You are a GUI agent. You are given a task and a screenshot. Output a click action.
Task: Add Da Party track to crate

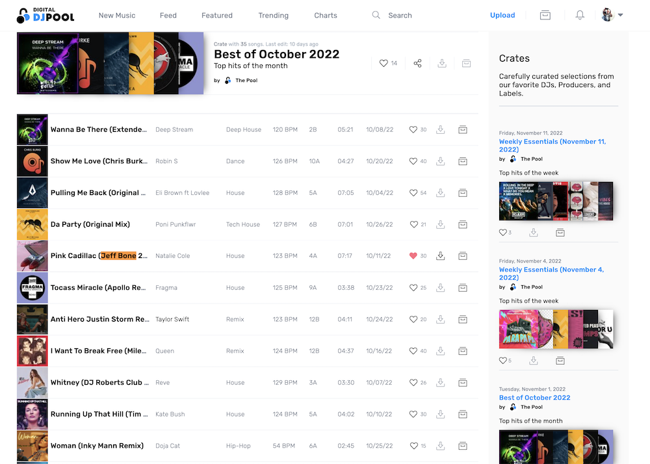point(463,224)
